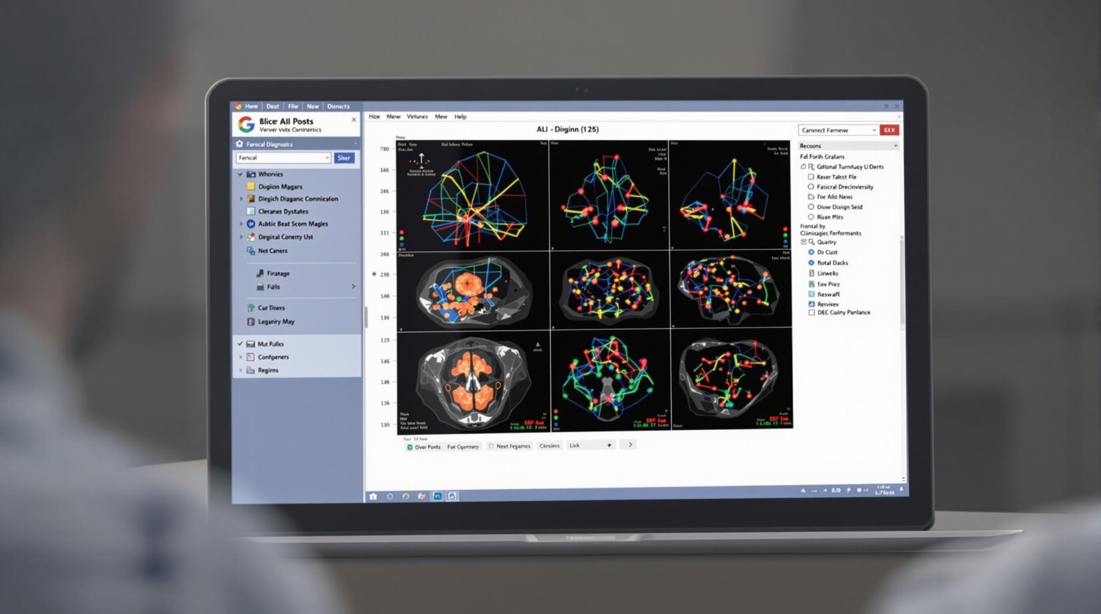
Task: Open the Help menu
Action: pyautogui.click(x=460, y=117)
